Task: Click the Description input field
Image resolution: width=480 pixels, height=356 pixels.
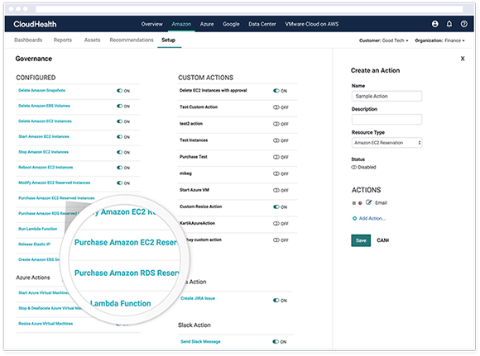Action: click(386, 120)
